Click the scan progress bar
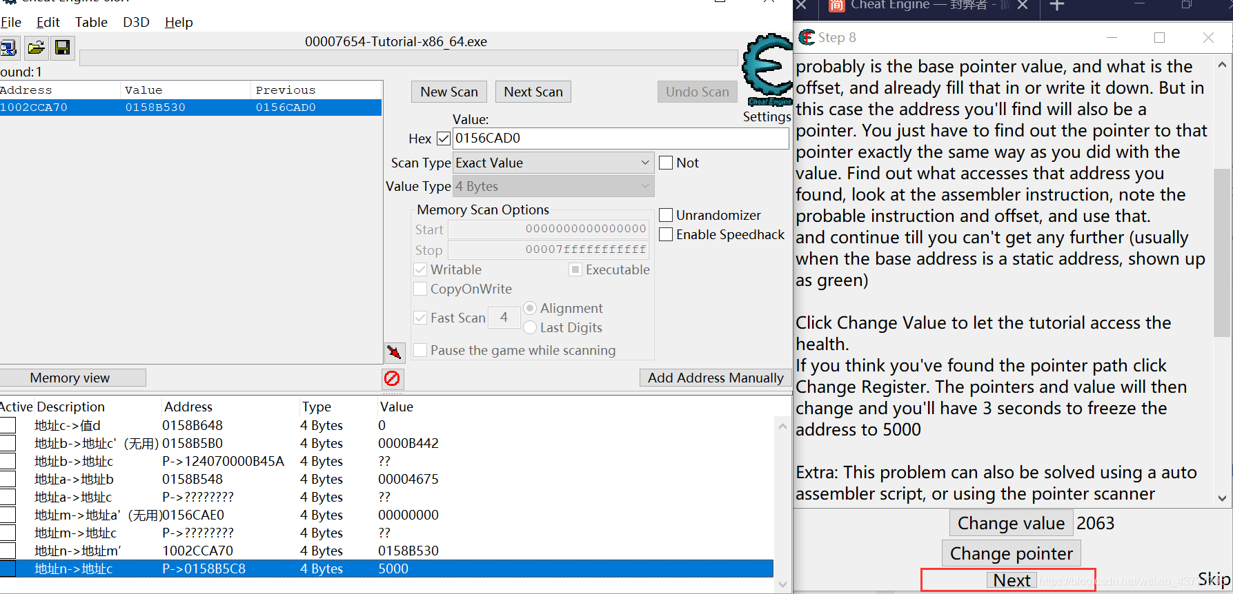This screenshot has height=594, width=1233. click(408, 58)
